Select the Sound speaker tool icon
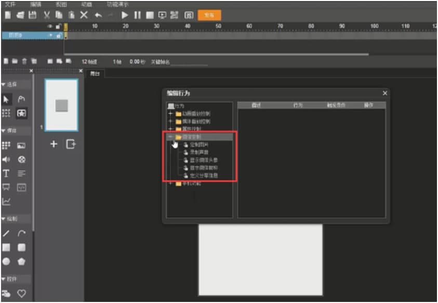438x303 pixels. click(x=7, y=160)
